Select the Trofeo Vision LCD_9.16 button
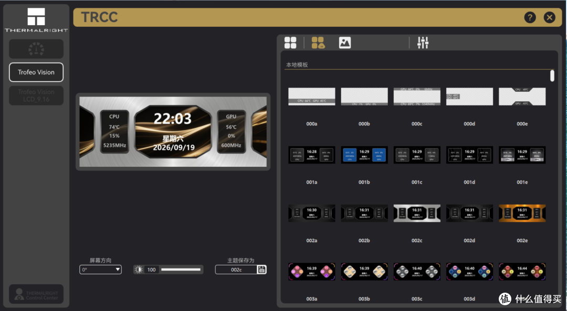 pyautogui.click(x=36, y=95)
